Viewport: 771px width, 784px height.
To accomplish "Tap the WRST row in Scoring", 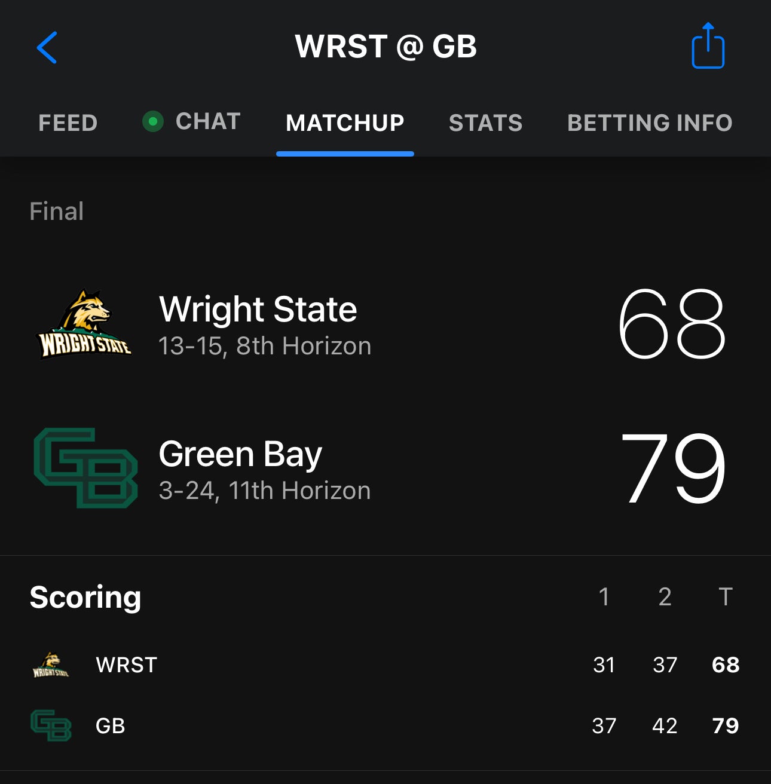I will pos(126,665).
